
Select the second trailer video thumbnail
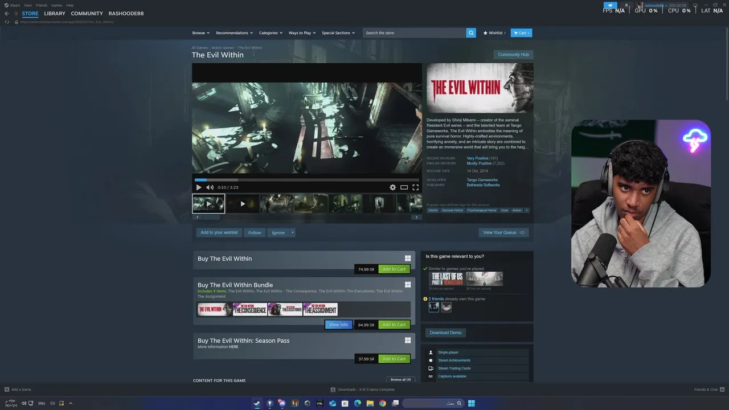pos(243,204)
